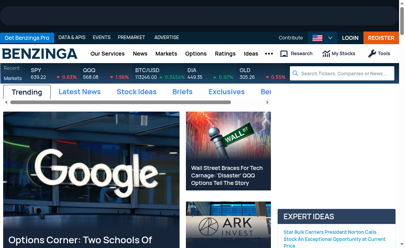Click the My Stocks link text
405x248 pixels.
(x=343, y=54)
